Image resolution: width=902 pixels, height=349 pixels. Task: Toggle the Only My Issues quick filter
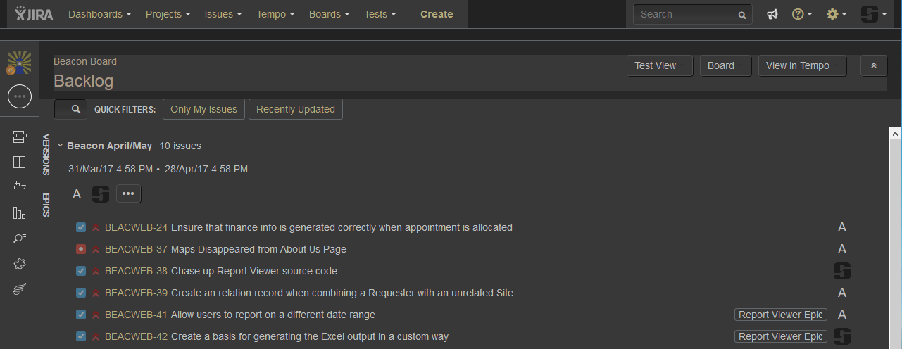click(x=203, y=109)
